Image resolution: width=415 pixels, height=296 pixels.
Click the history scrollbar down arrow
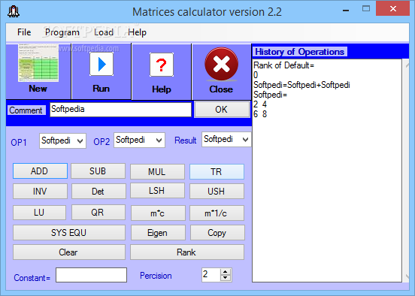coord(407,276)
